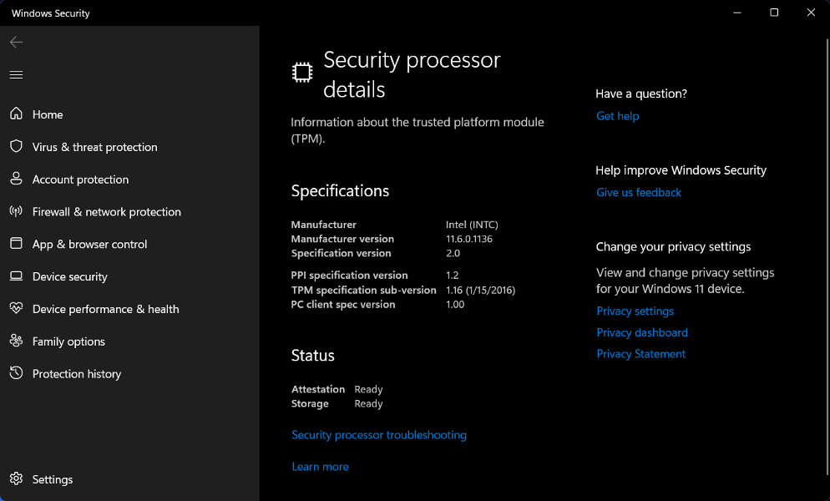The image size is (830, 501).
Task: Collapse the sidebar using hamburger menu
Action: click(16, 74)
